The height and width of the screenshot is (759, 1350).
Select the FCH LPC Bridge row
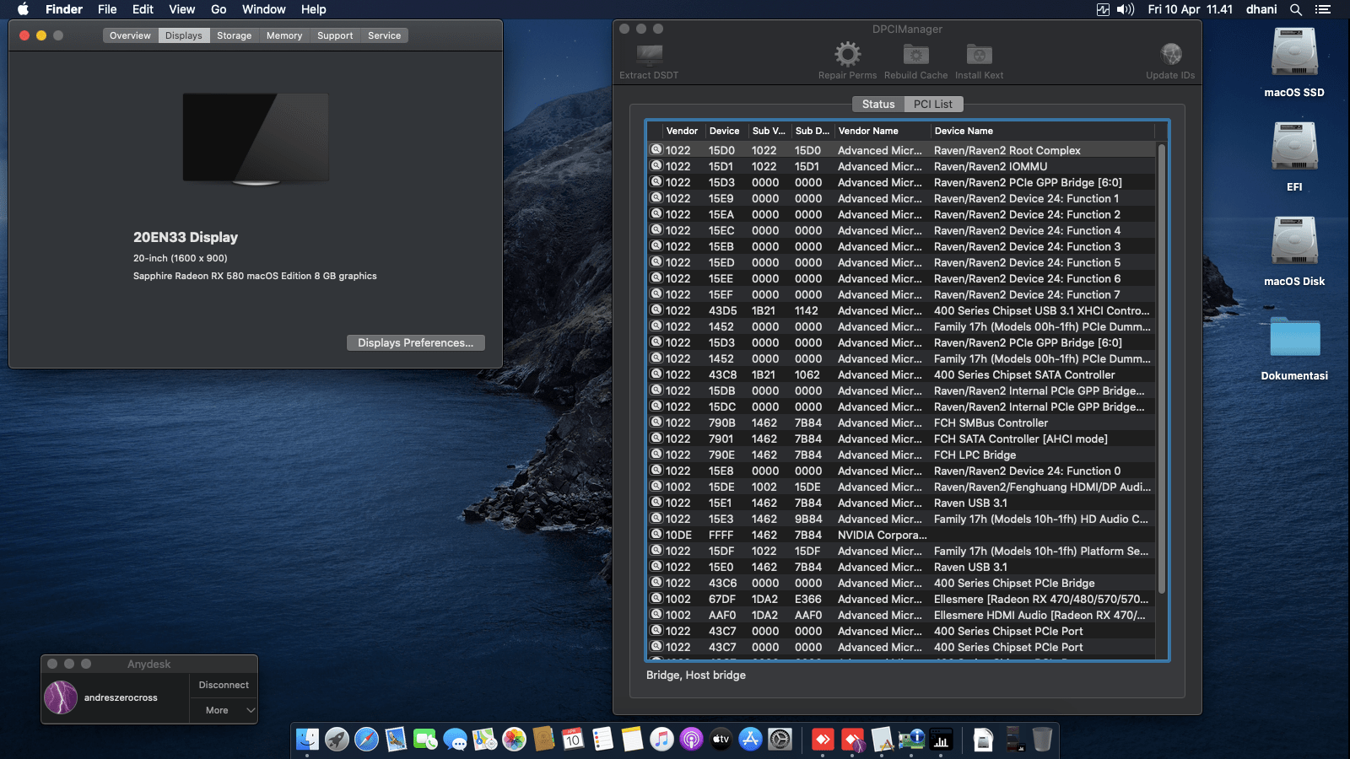[901, 455]
